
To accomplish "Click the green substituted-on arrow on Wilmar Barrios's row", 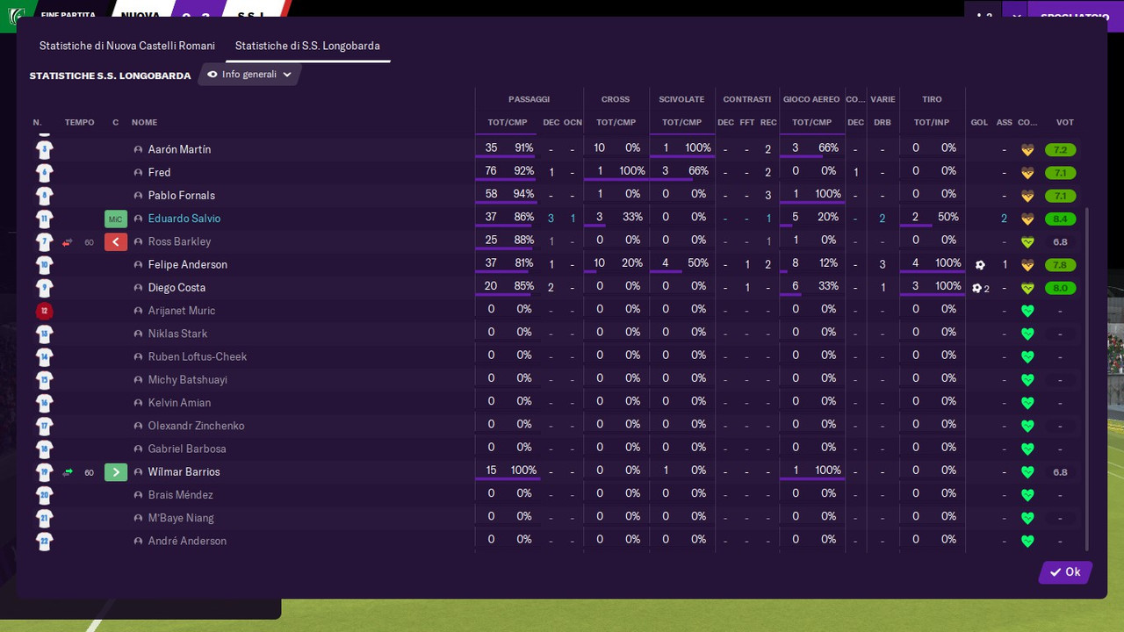I will click(116, 472).
